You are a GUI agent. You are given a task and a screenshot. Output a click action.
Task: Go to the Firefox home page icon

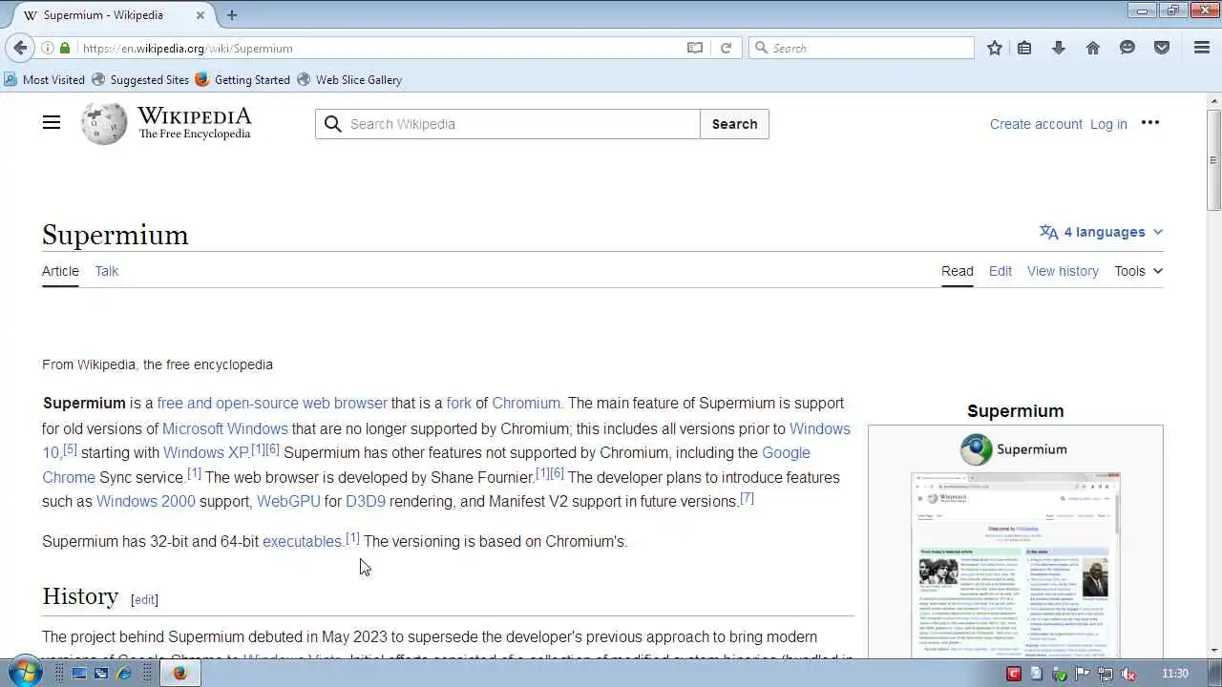pyautogui.click(x=1093, y=48)
